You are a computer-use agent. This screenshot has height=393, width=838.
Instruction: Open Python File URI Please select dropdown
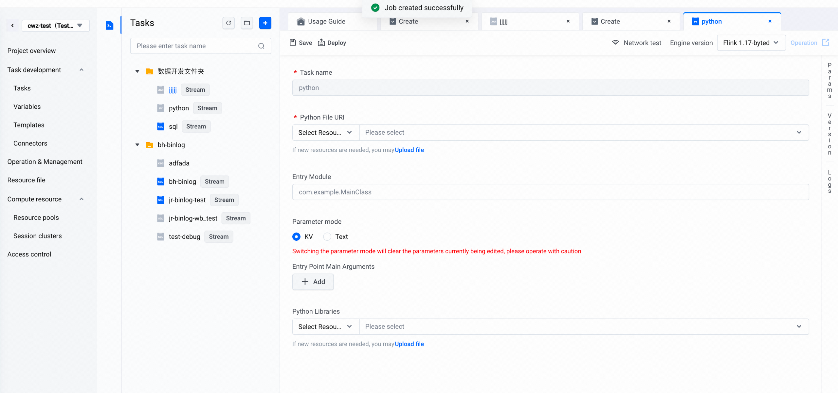click(x=584, y=133)
